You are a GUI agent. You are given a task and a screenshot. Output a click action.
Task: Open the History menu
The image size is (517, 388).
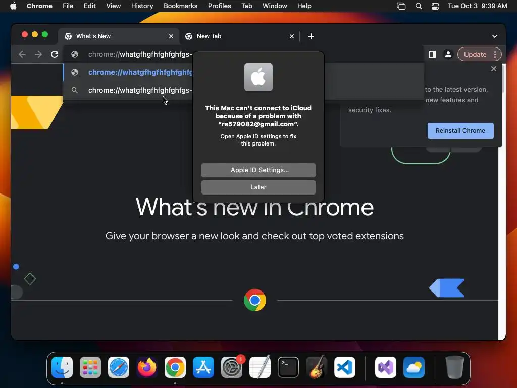(142, 6)
